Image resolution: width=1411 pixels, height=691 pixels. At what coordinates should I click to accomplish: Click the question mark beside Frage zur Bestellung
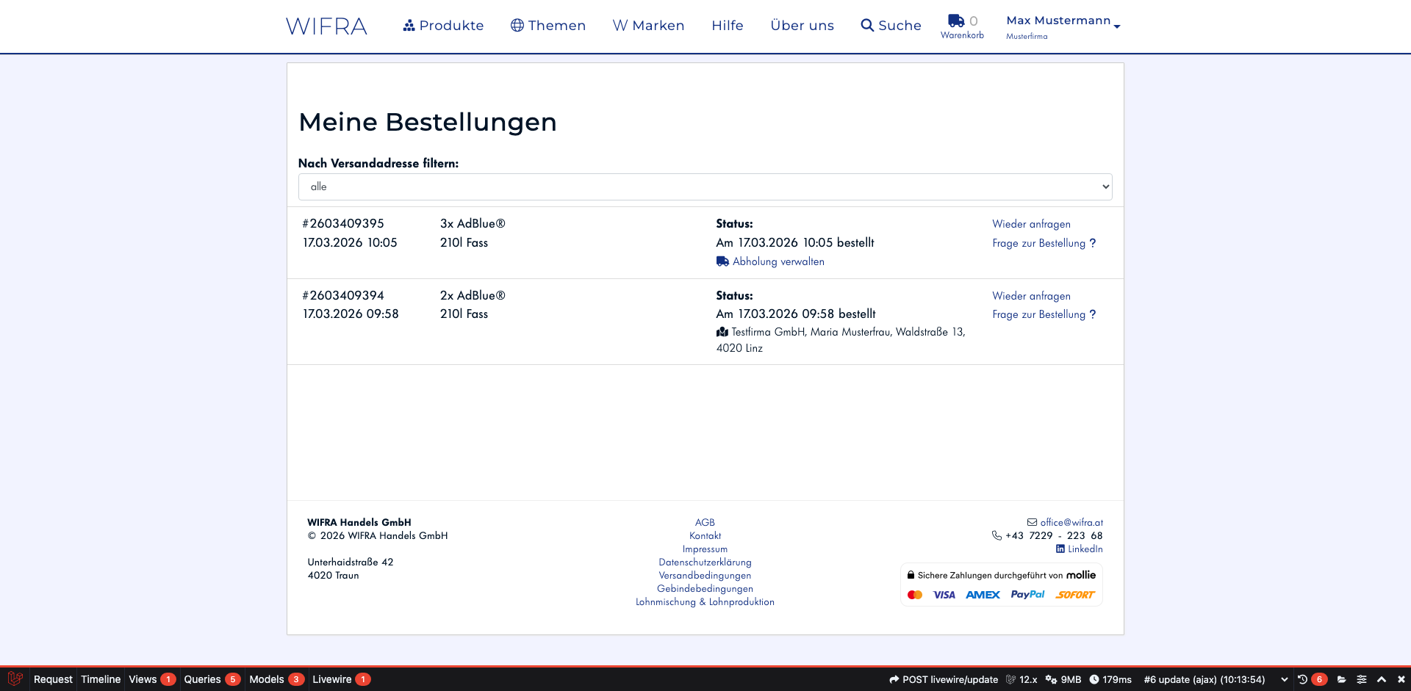[1093, 243]
